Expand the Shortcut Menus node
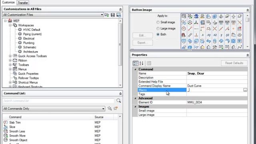Viewport: 256px width, 144px height. click(x=10, y=82)
